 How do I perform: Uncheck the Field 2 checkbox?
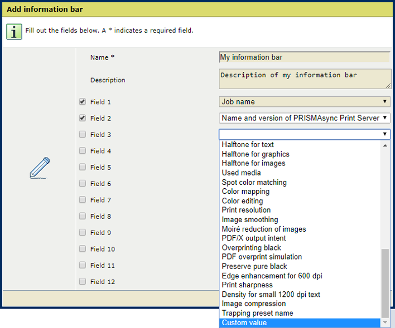point(83,118)
